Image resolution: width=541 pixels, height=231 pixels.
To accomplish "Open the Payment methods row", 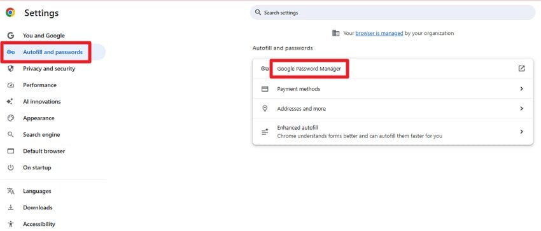I will (x=393, y=89).
